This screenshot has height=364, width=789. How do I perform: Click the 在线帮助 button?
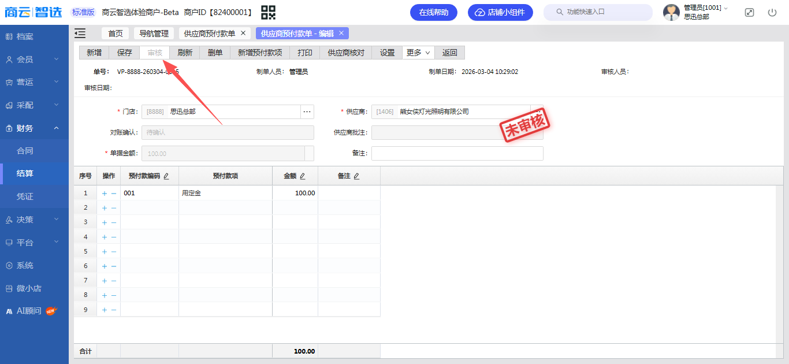pyautogui.click(x=433, y=12)
